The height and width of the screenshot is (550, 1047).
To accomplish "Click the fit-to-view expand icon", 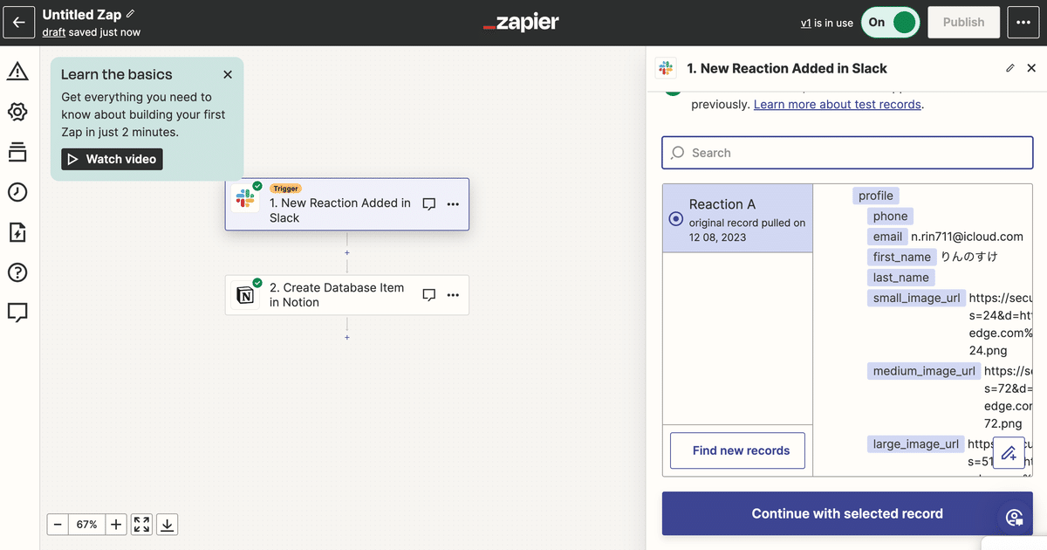I will click(x=141, y=525).
